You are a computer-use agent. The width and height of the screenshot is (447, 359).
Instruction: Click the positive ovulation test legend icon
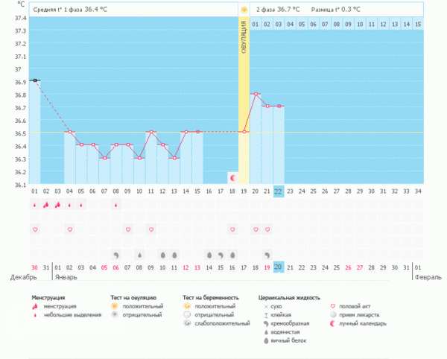[115, 306]
